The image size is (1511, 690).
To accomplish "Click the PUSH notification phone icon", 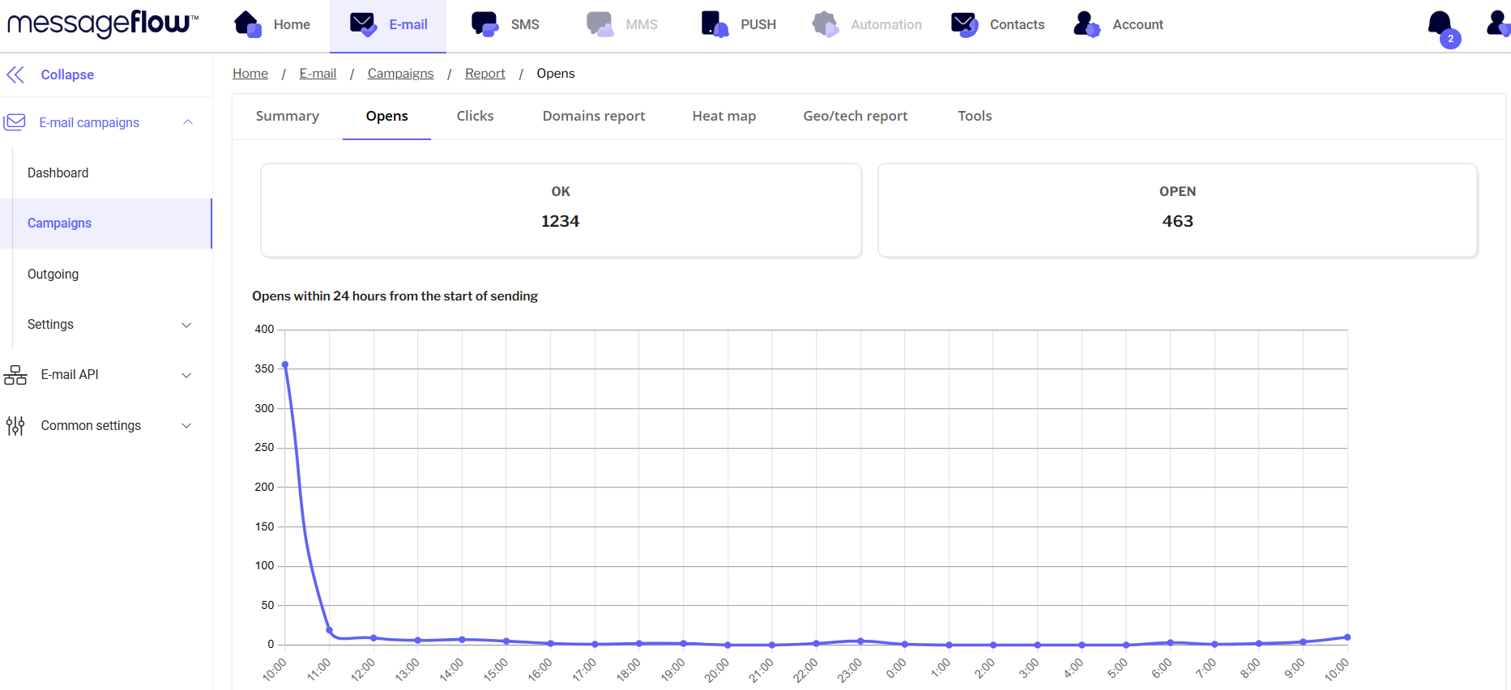I will click(x=715, y=24).
